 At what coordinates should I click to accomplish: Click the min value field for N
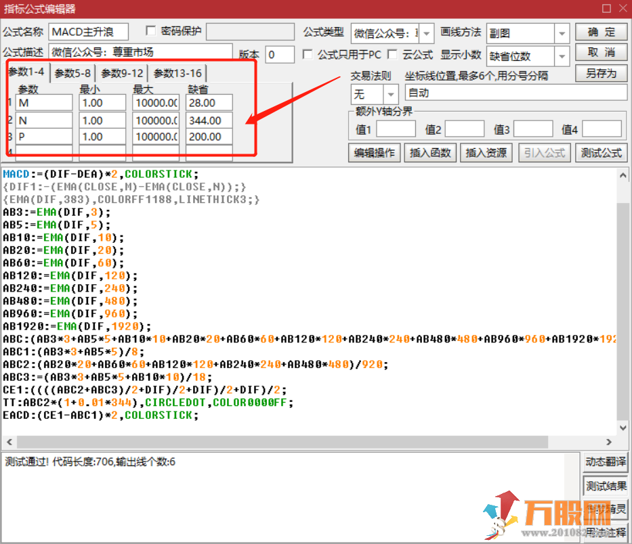(x=102, y=120)
